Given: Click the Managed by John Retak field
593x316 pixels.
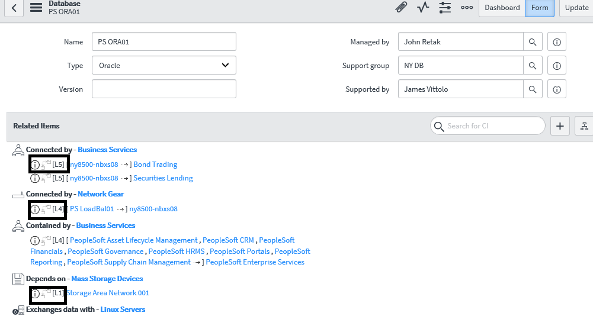Looking at the screenshot, I should 461,42.
